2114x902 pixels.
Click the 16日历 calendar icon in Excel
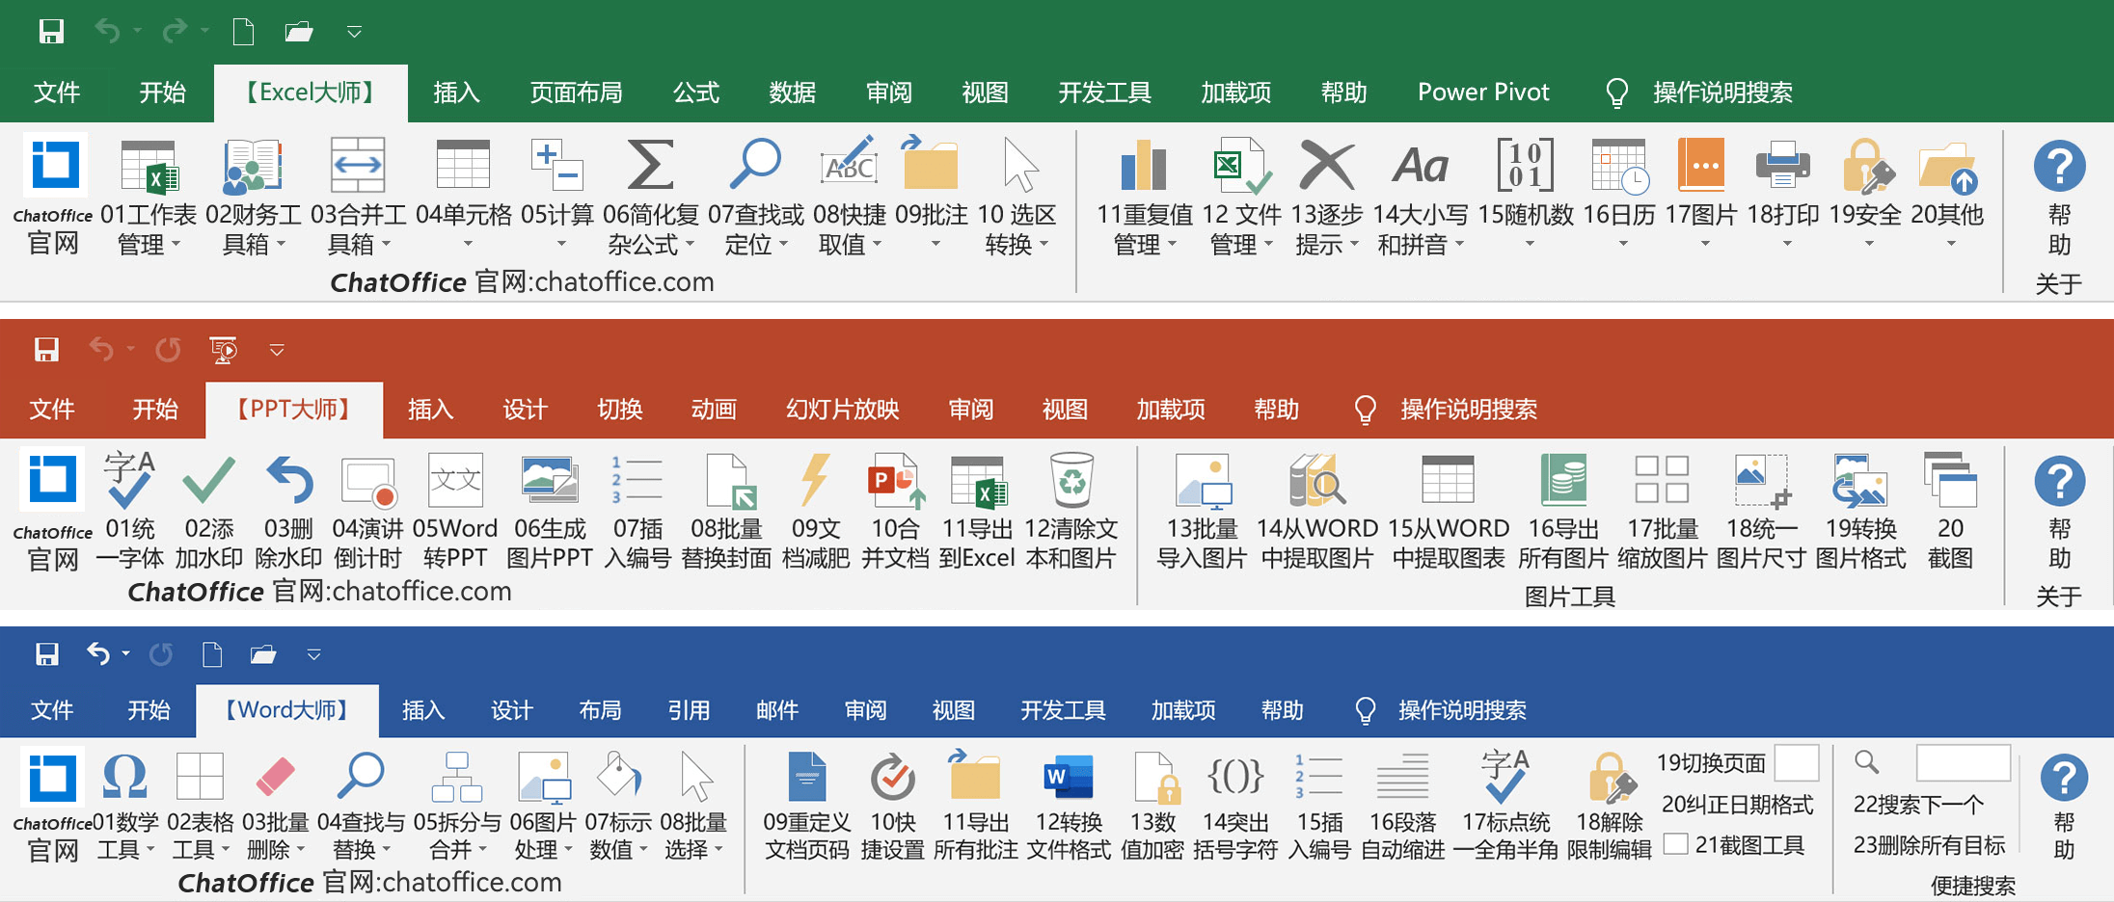coord(1619,166)
